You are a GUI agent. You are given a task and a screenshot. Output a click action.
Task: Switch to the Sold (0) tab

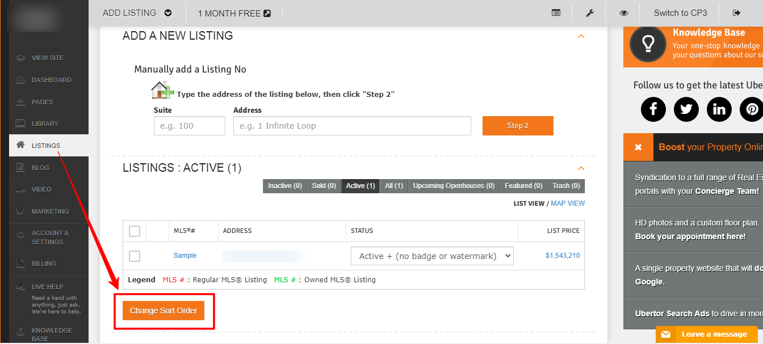coord(324,186)
